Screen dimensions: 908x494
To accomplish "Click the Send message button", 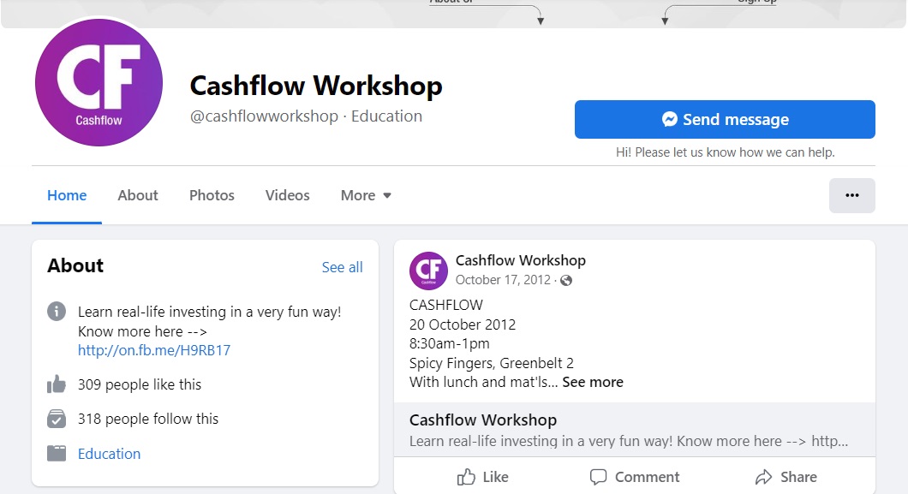I will (725, 119).
